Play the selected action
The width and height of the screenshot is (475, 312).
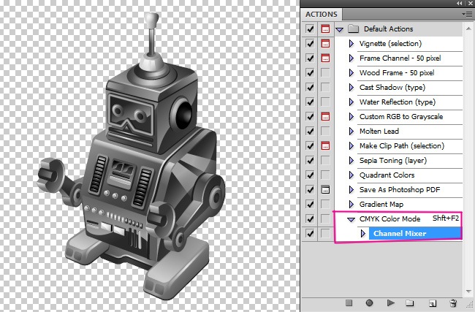[390, 303]
